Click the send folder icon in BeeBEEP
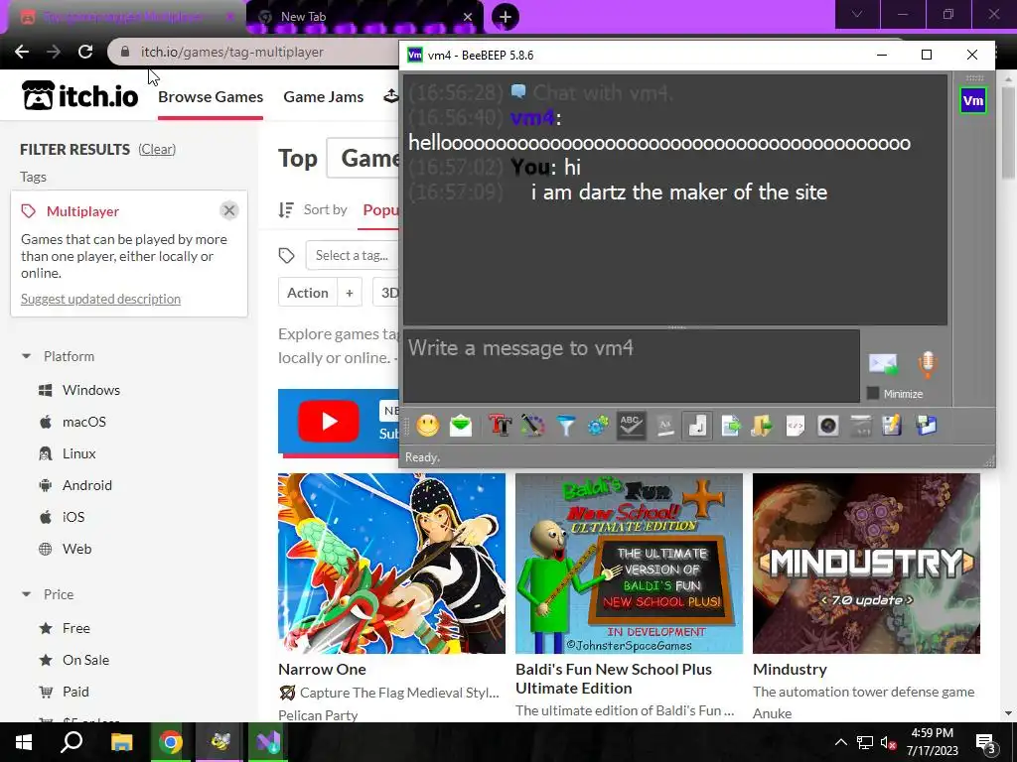This screenshot has width=1017, height=762. (x=763, y=426)
